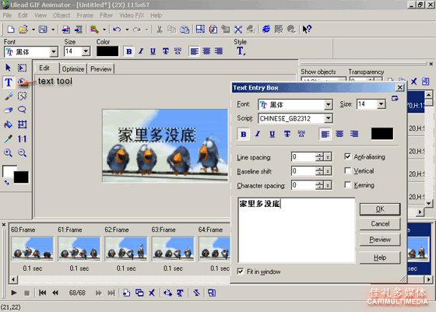This screenshot has height=312, width=436.
Task: Open Font dropdown in attribute toolbar
Action: 54,51
